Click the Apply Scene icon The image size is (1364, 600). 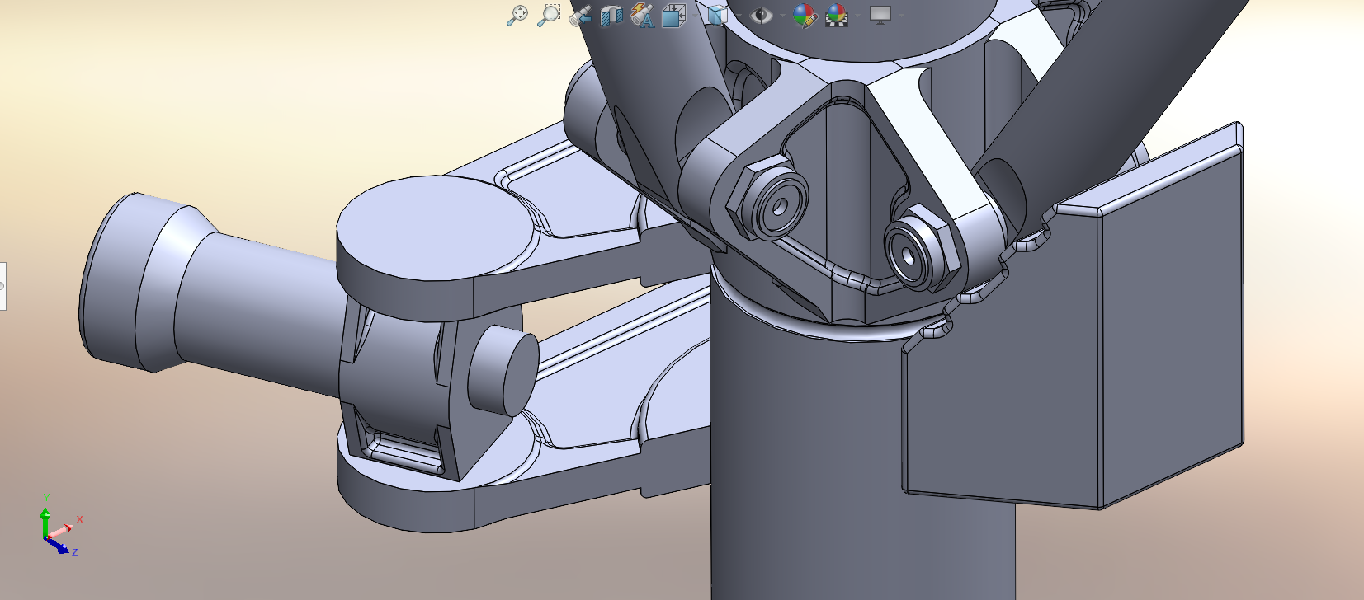pyautogui.click(x=837, y=15)
